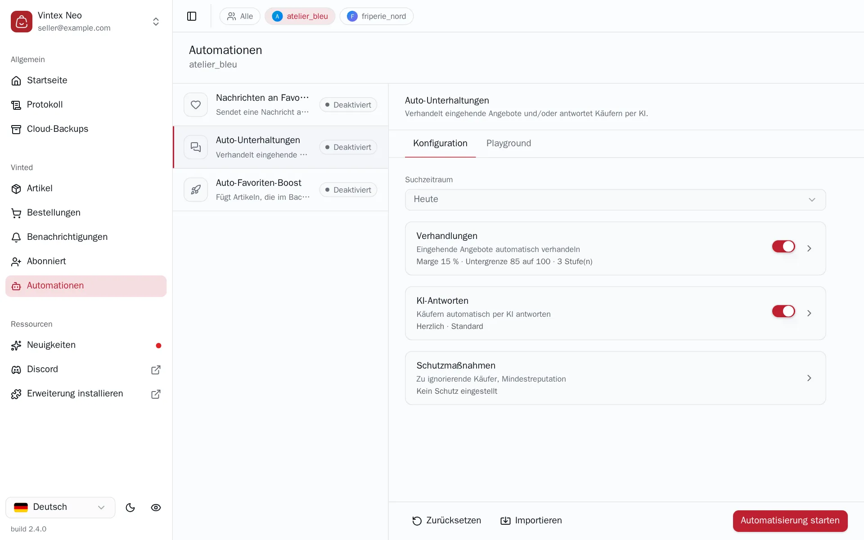Switch to the Konfiguration tab
Viewport: 864px width, 540px height.
[440, 144]
